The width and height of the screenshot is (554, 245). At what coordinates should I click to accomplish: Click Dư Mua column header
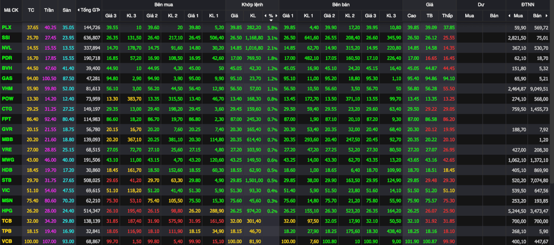[469, 16]
